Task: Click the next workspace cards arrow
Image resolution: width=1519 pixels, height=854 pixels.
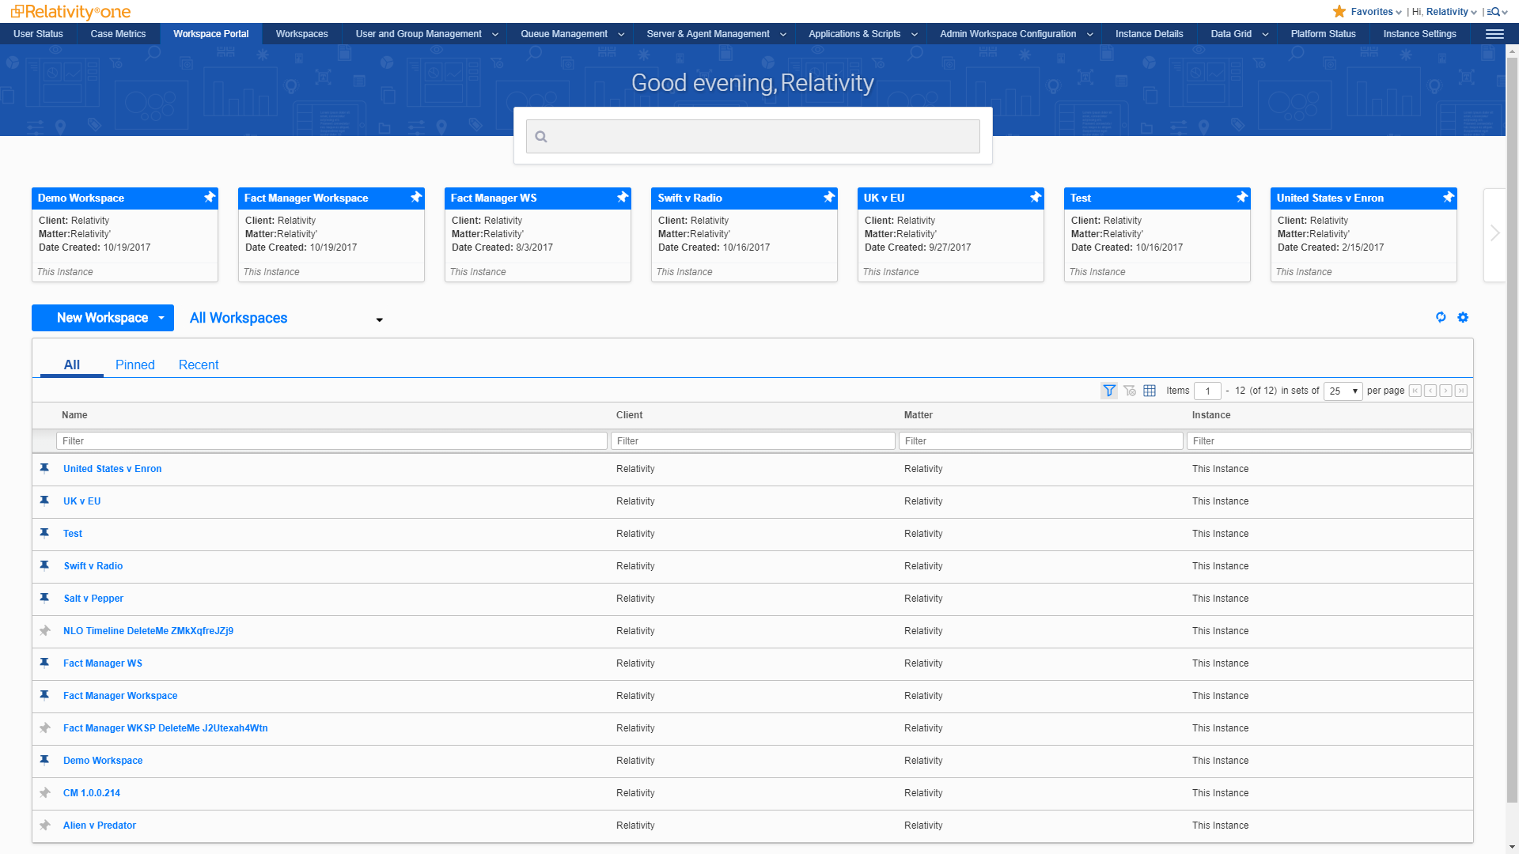Action: tap(1494, 233)
